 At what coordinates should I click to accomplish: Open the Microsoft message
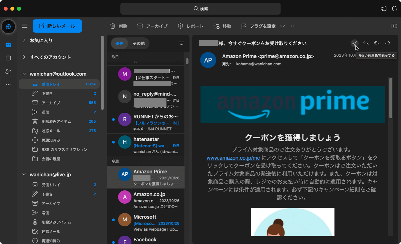tap(145, 223)
